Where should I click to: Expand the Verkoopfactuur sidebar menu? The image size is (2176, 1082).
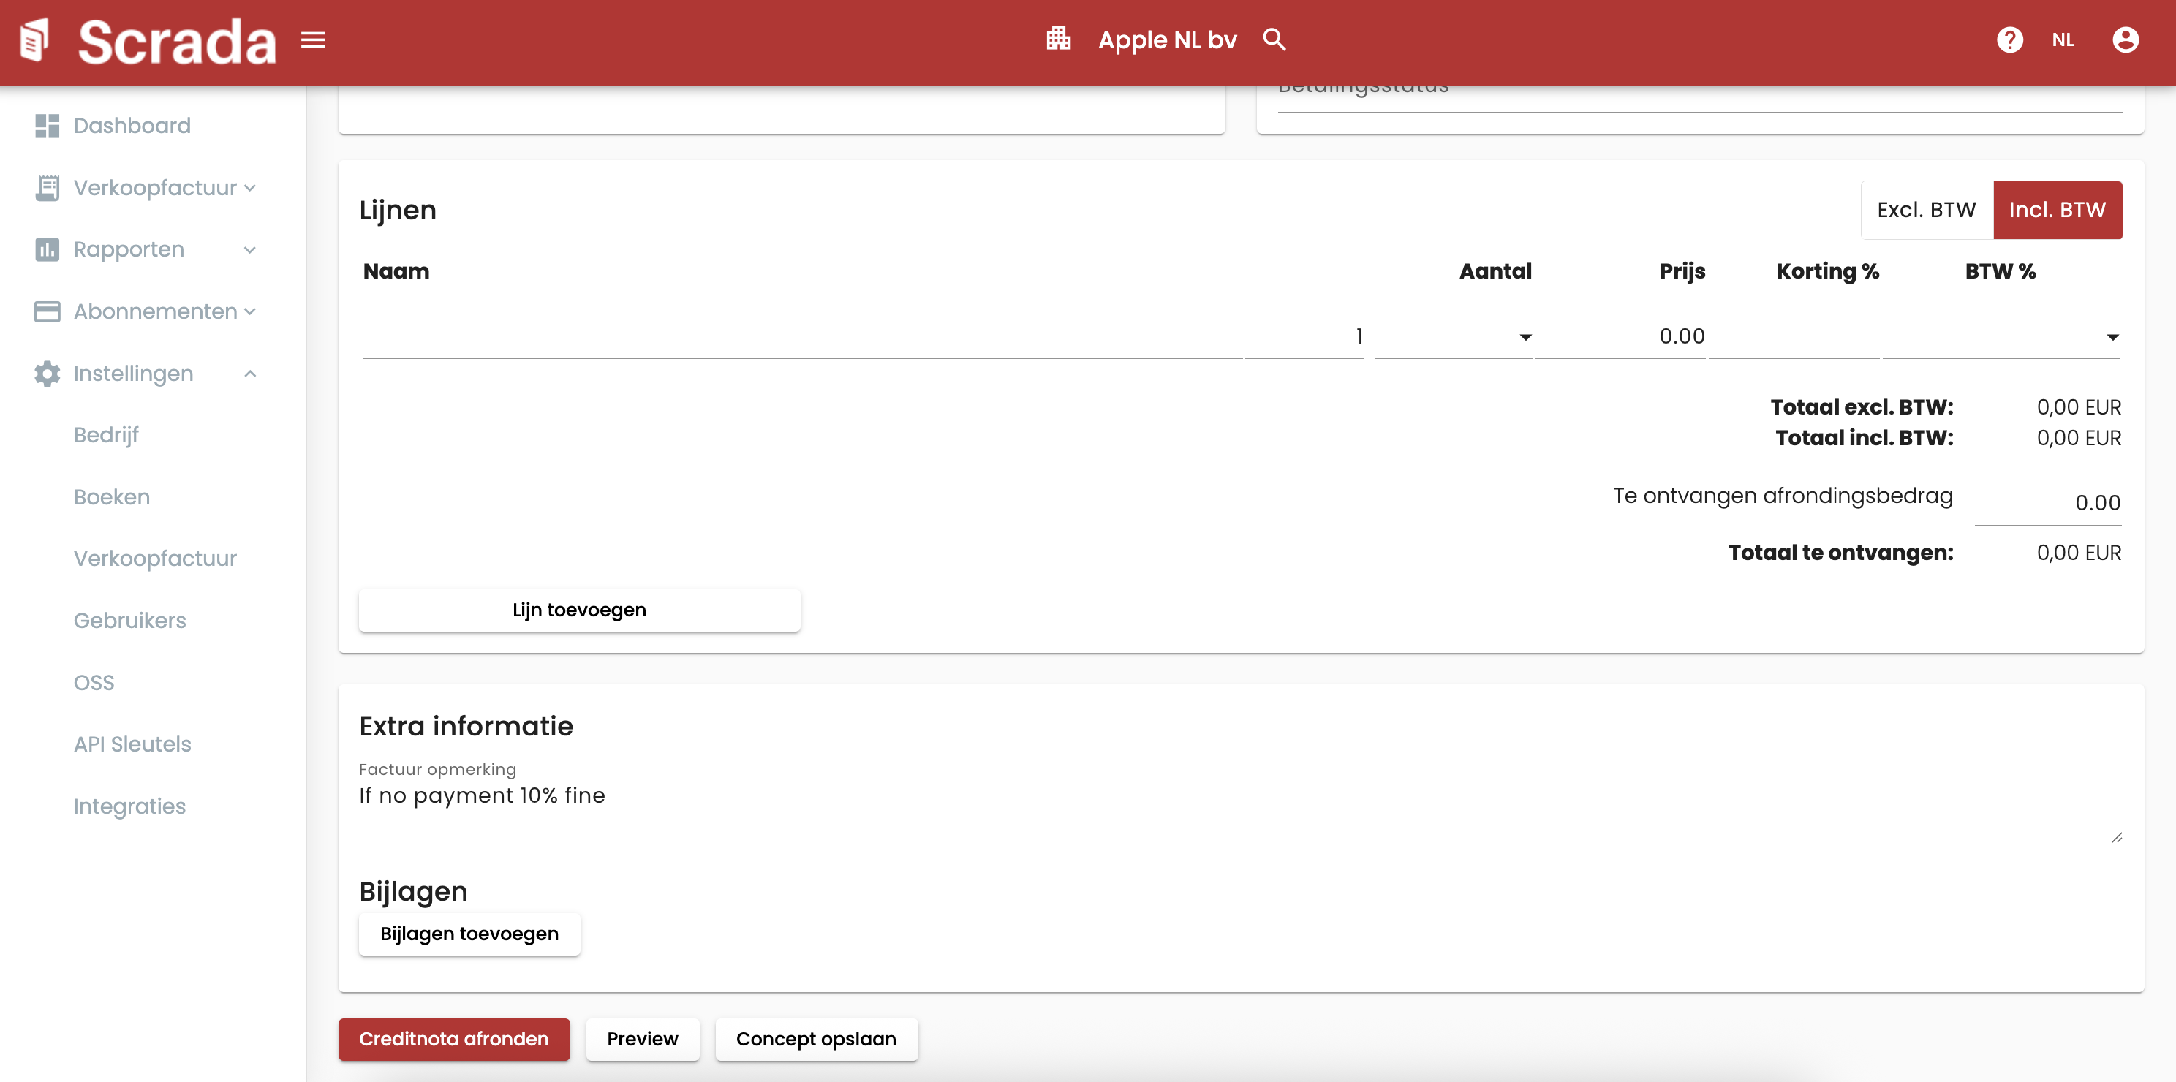[156, 187]
